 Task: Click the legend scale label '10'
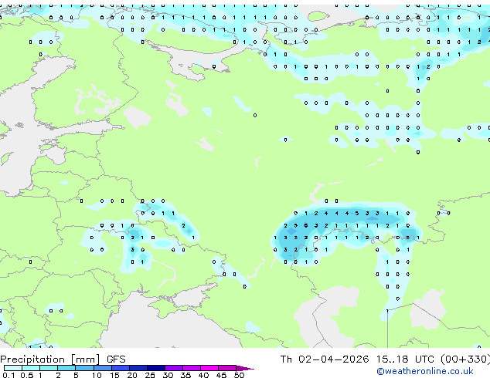click(x=97, y=375)
